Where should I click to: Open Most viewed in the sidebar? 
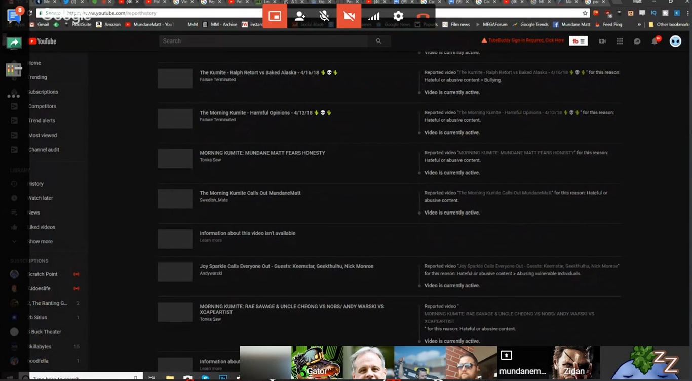(43, 135)
